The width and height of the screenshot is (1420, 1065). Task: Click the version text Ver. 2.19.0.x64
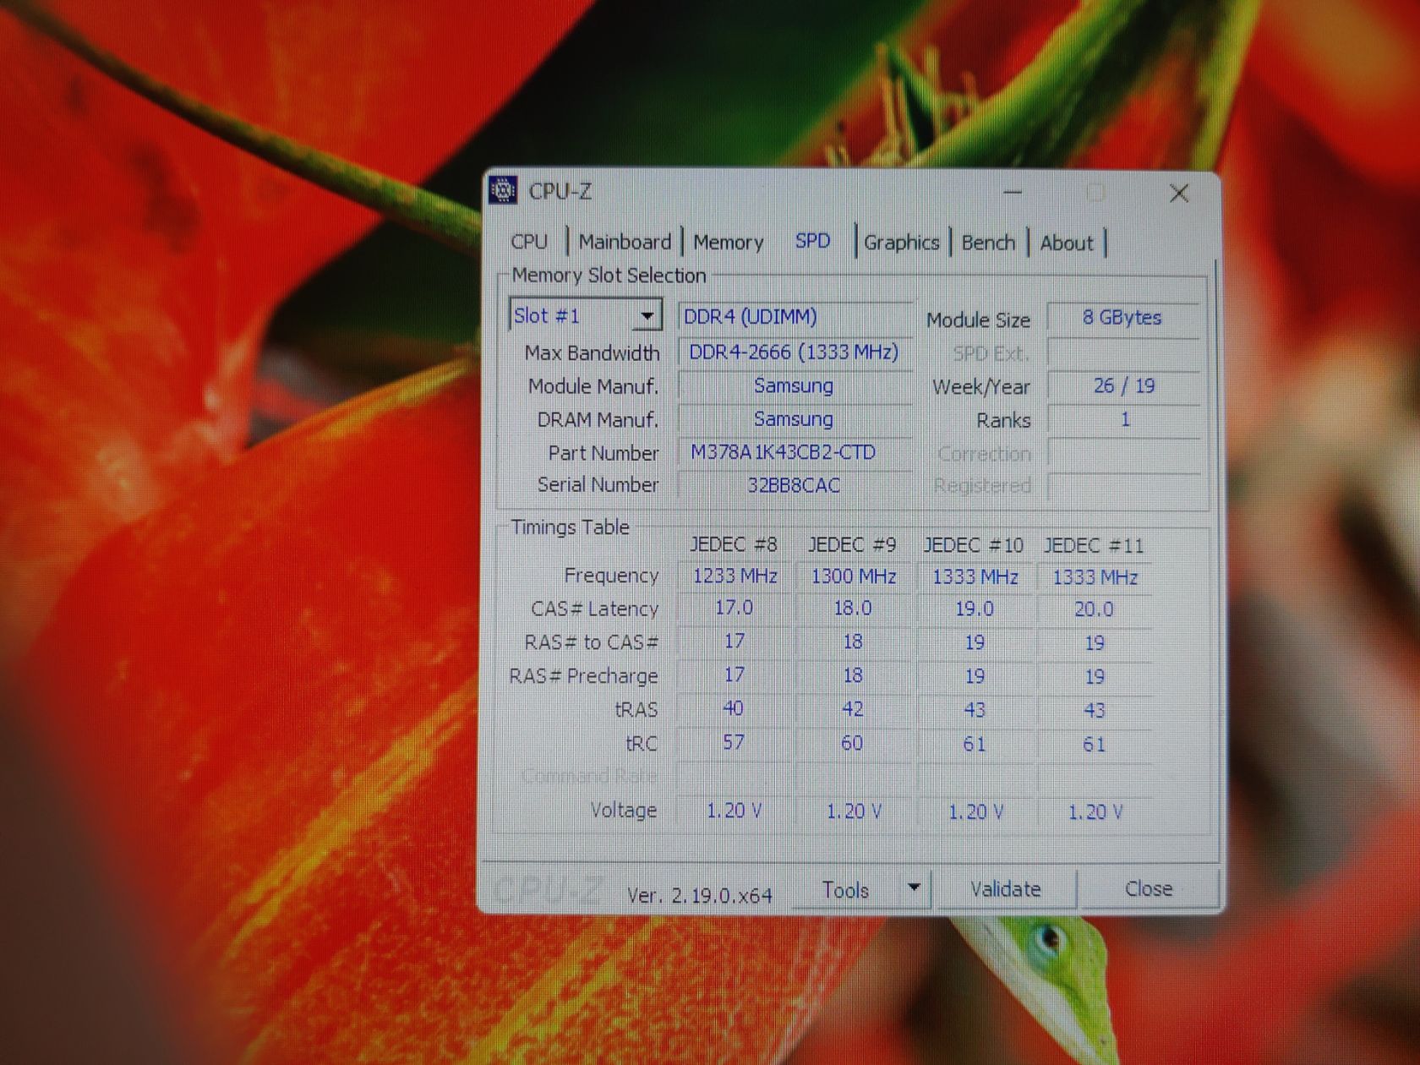[700, 895]
